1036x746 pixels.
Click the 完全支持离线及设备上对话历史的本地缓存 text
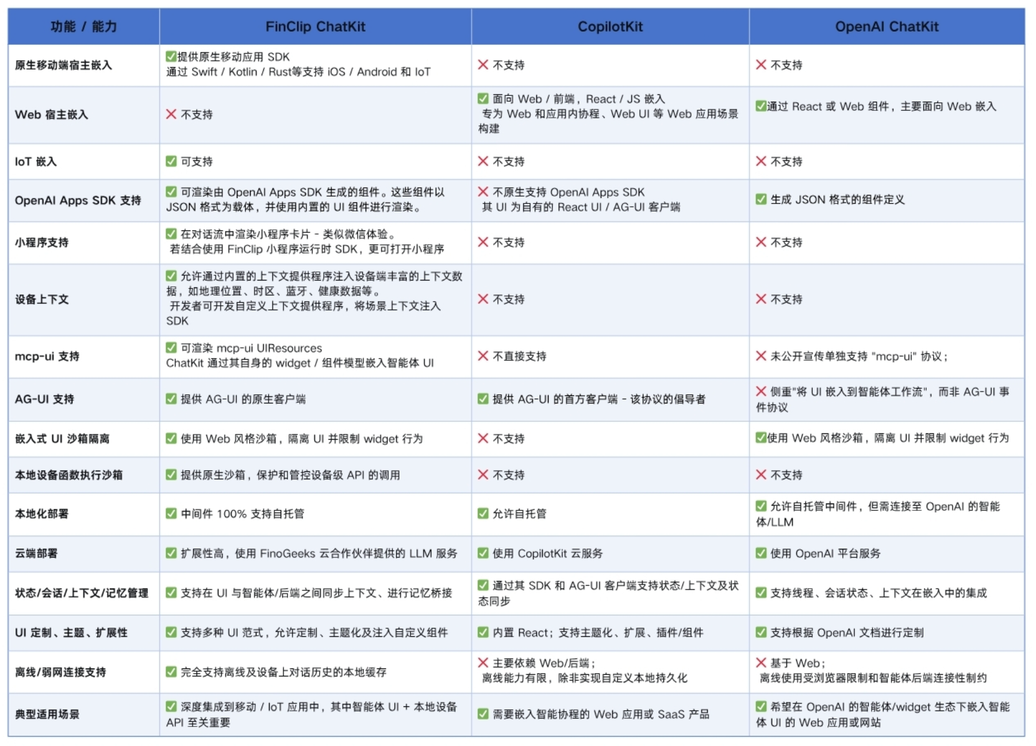click(283, 672)
